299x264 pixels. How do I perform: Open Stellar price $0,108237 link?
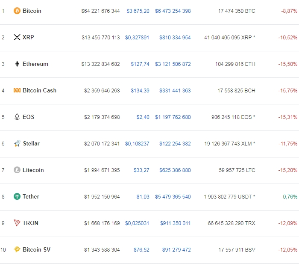click(x=137, y=143)
